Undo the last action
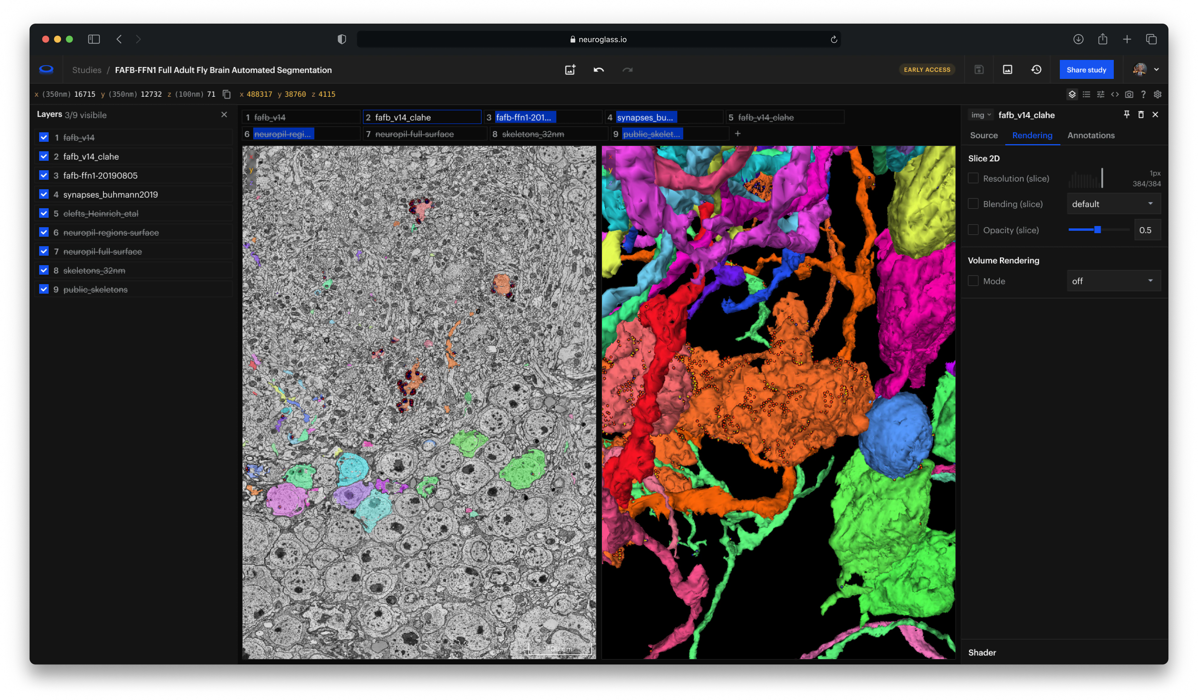 (x=598, y=70)
